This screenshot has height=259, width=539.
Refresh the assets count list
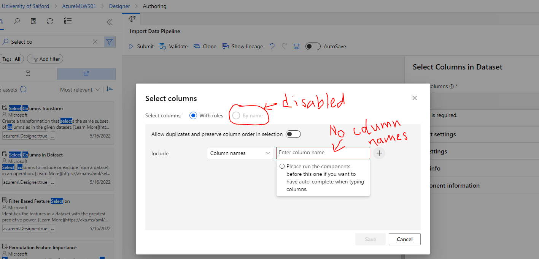pyautogui.click(x=23, y=90)
